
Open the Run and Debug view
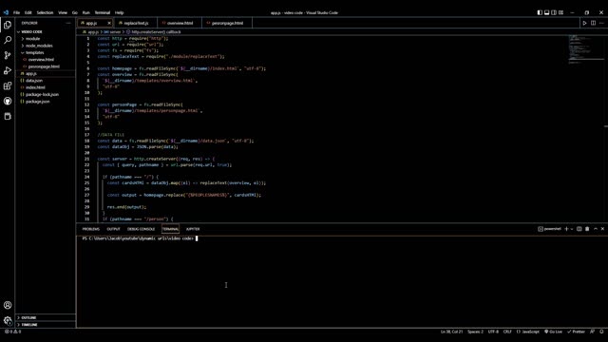[x=8, y=70]
